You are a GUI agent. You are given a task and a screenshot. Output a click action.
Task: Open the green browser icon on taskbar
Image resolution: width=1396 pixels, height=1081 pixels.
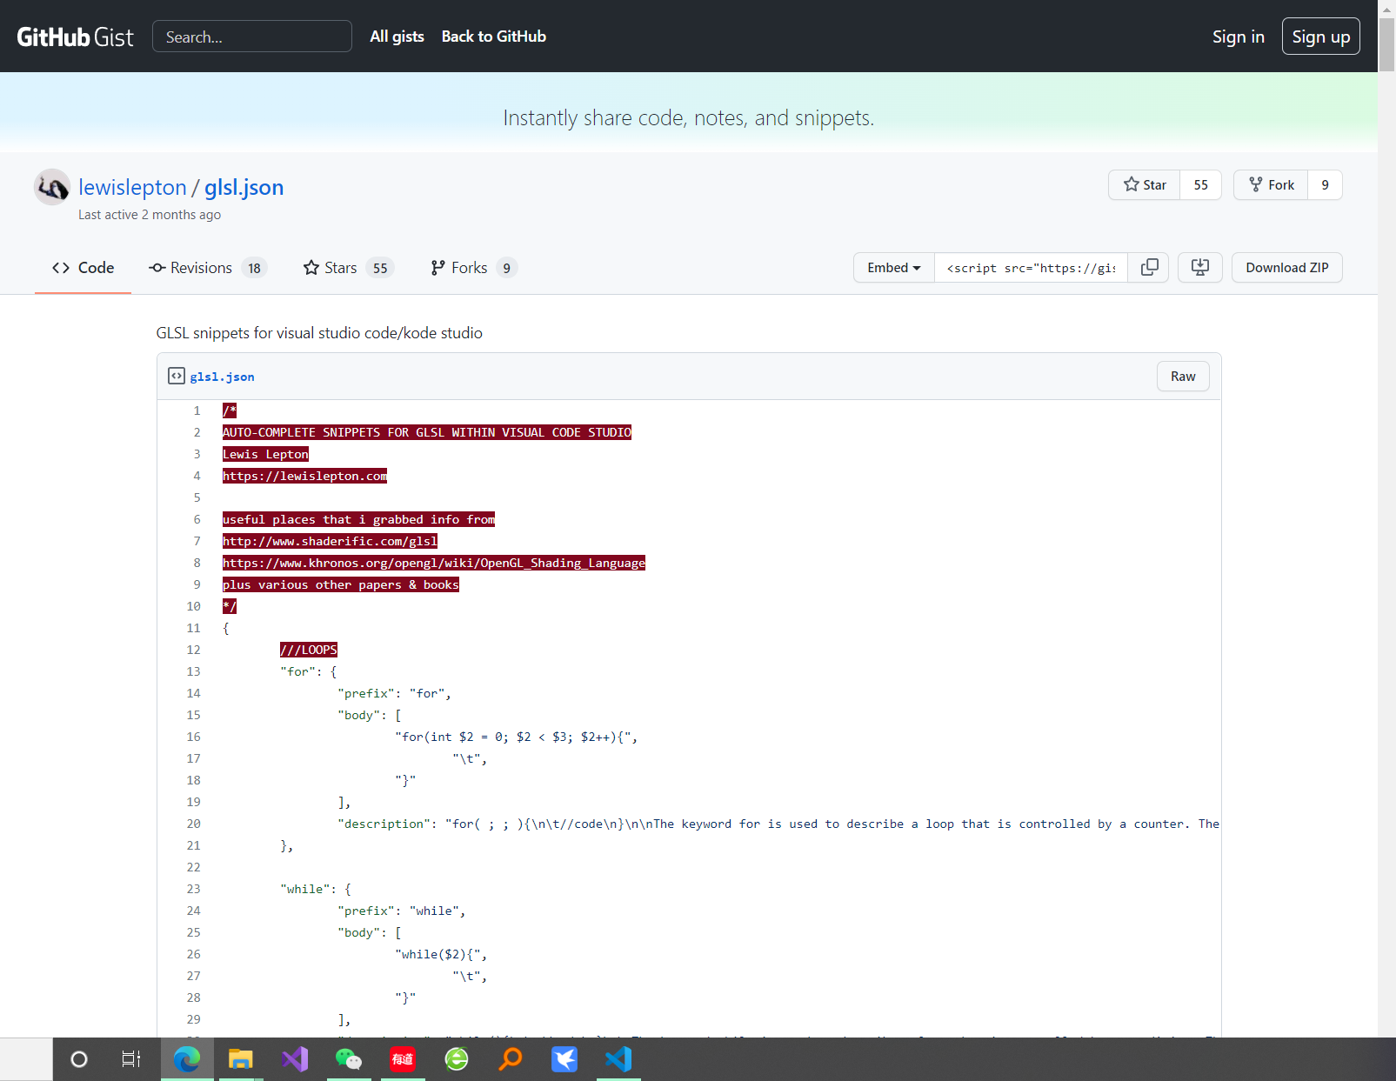tap(457, 1059)
